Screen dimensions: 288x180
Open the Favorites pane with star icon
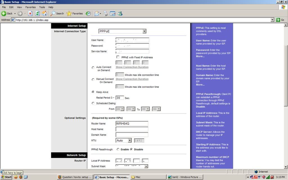(75, 13)
